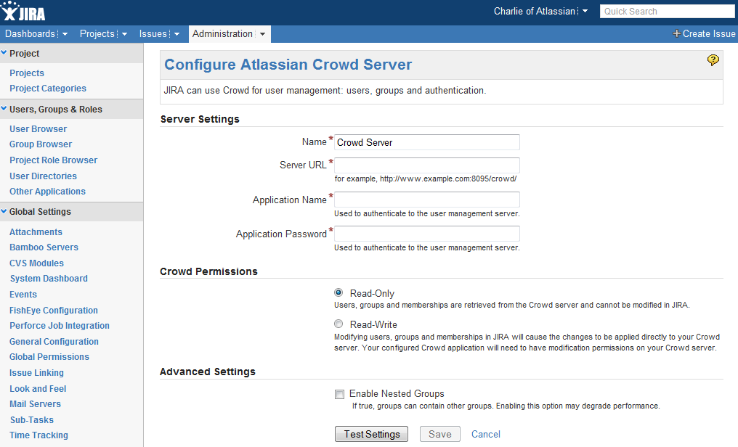Open User Directories link
This screenshot has width=738, height=447.
point(44,176)
